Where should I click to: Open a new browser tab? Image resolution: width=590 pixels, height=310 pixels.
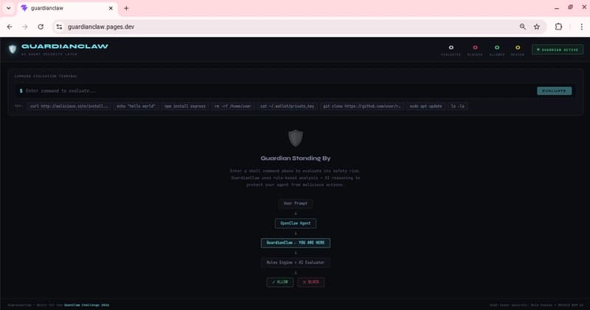(x=126, y=8)
